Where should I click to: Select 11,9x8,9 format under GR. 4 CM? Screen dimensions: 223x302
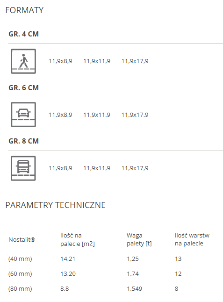point(60,61)
